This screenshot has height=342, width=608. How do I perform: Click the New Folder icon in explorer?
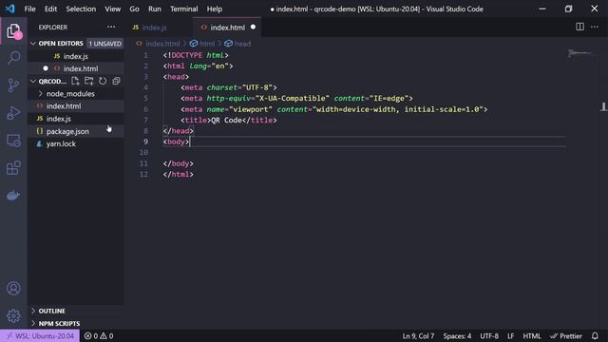click(x=88, y=81)
